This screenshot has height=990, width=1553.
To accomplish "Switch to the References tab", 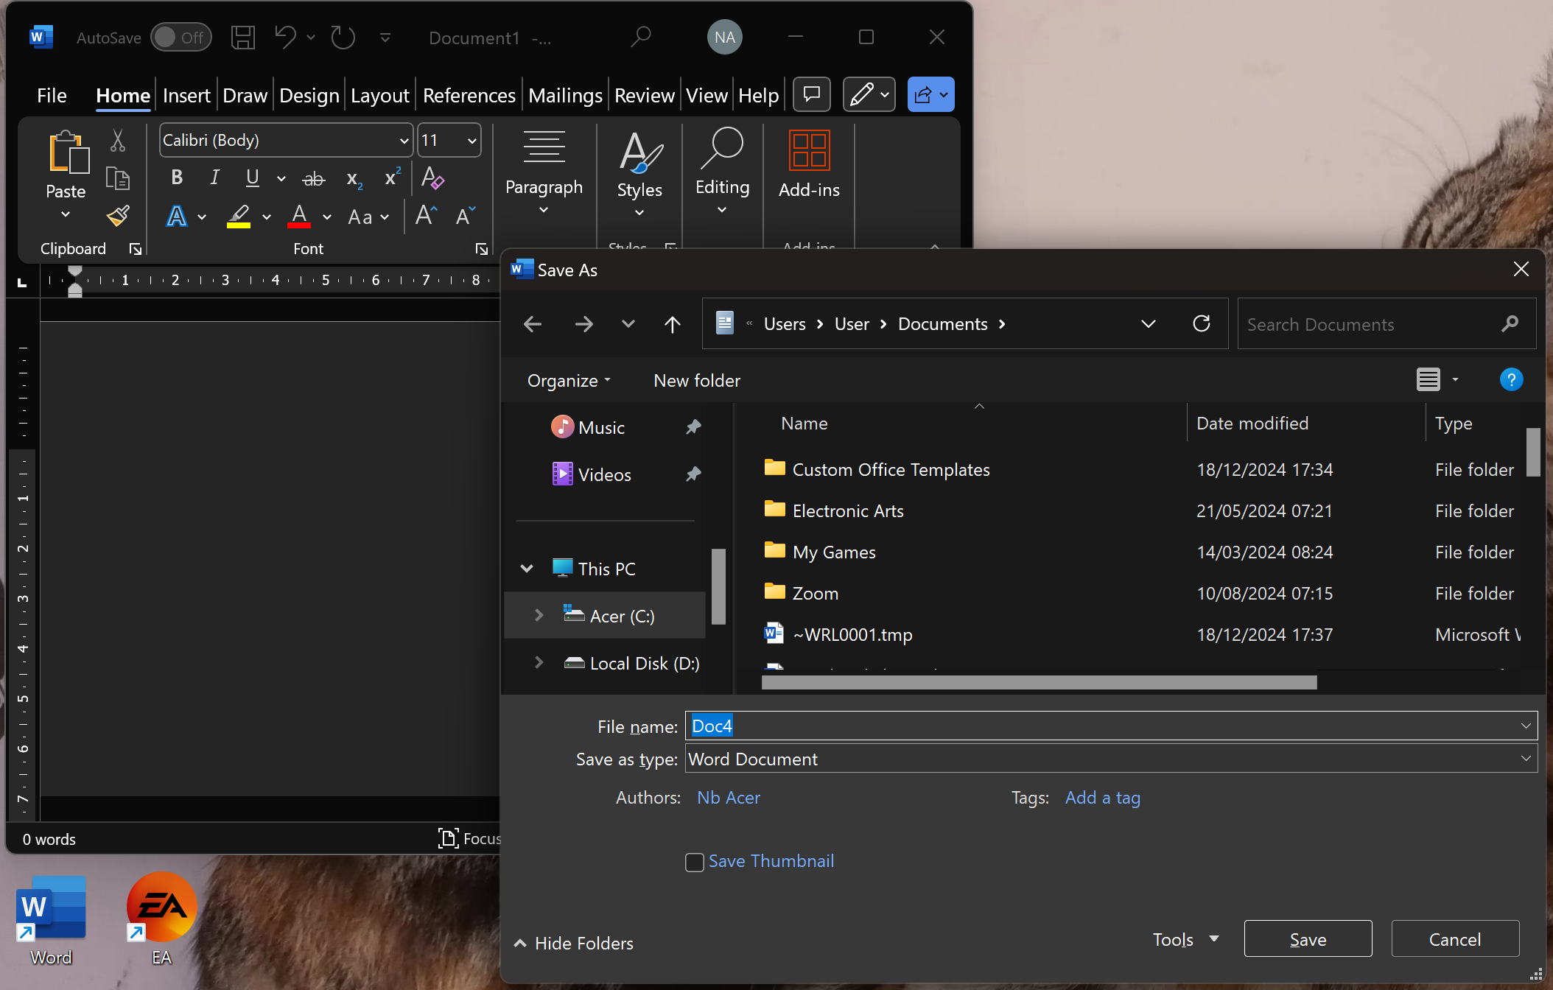I will (x=469, y=94).
